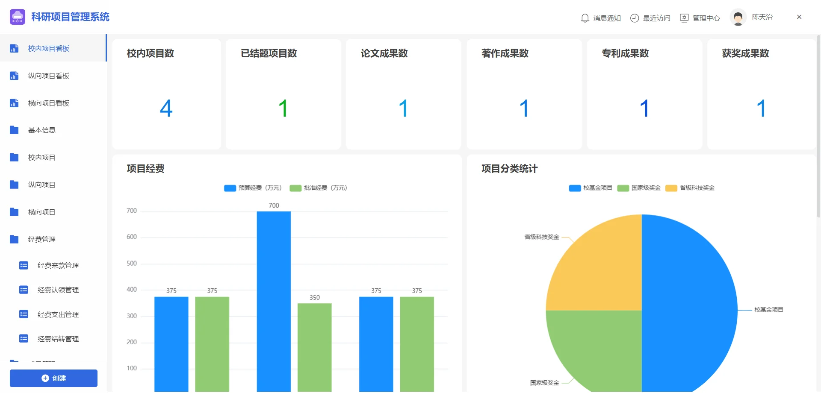
Task: Click the clock icon for 最近访问
Action: click(635, 18)
